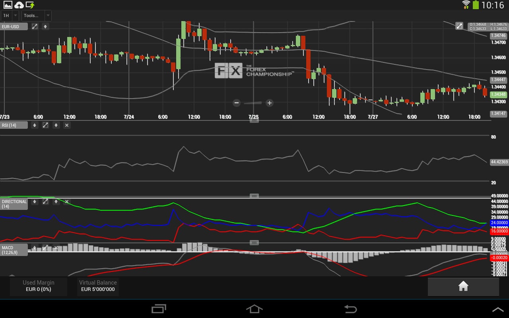Viewport: 509px width, 318px height.
Task: Click the 1.34147 lower band price tag
Action: pos(499,114)
